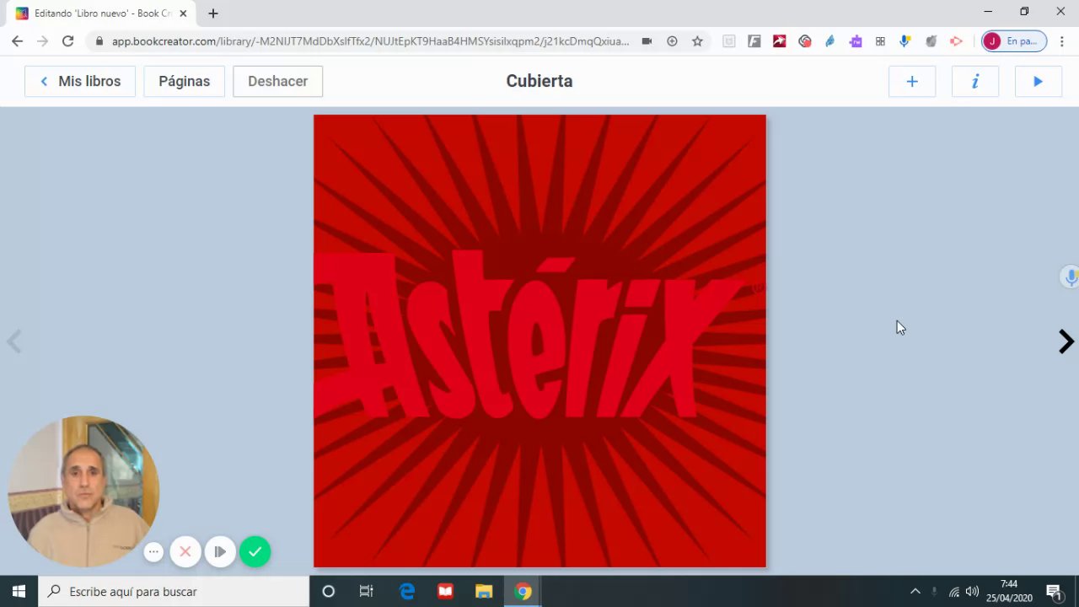Open the volume control in tray
Screen dimensions: 1079x607
tap(973, 592)
